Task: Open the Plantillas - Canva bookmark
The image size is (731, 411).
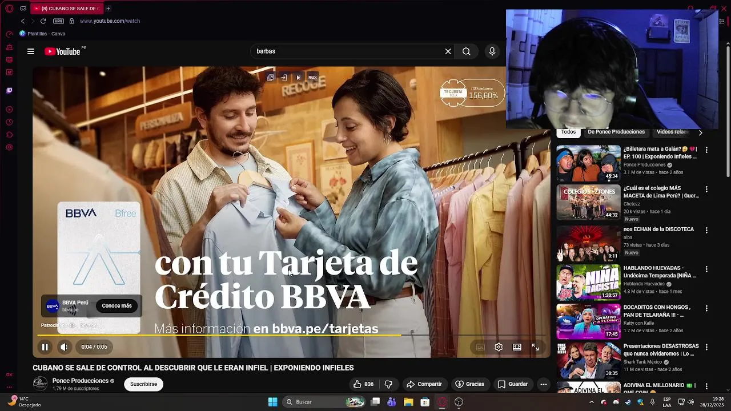Action: (42, 34)
